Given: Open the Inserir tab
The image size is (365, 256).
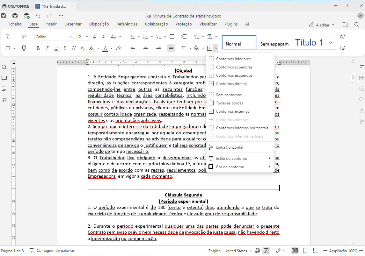Looking at the screenshot, I should click(51, 24).
